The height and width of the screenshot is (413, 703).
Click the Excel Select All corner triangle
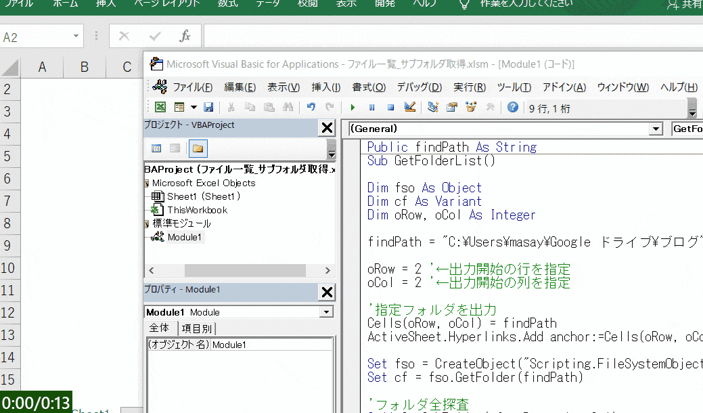coord(10,67)
